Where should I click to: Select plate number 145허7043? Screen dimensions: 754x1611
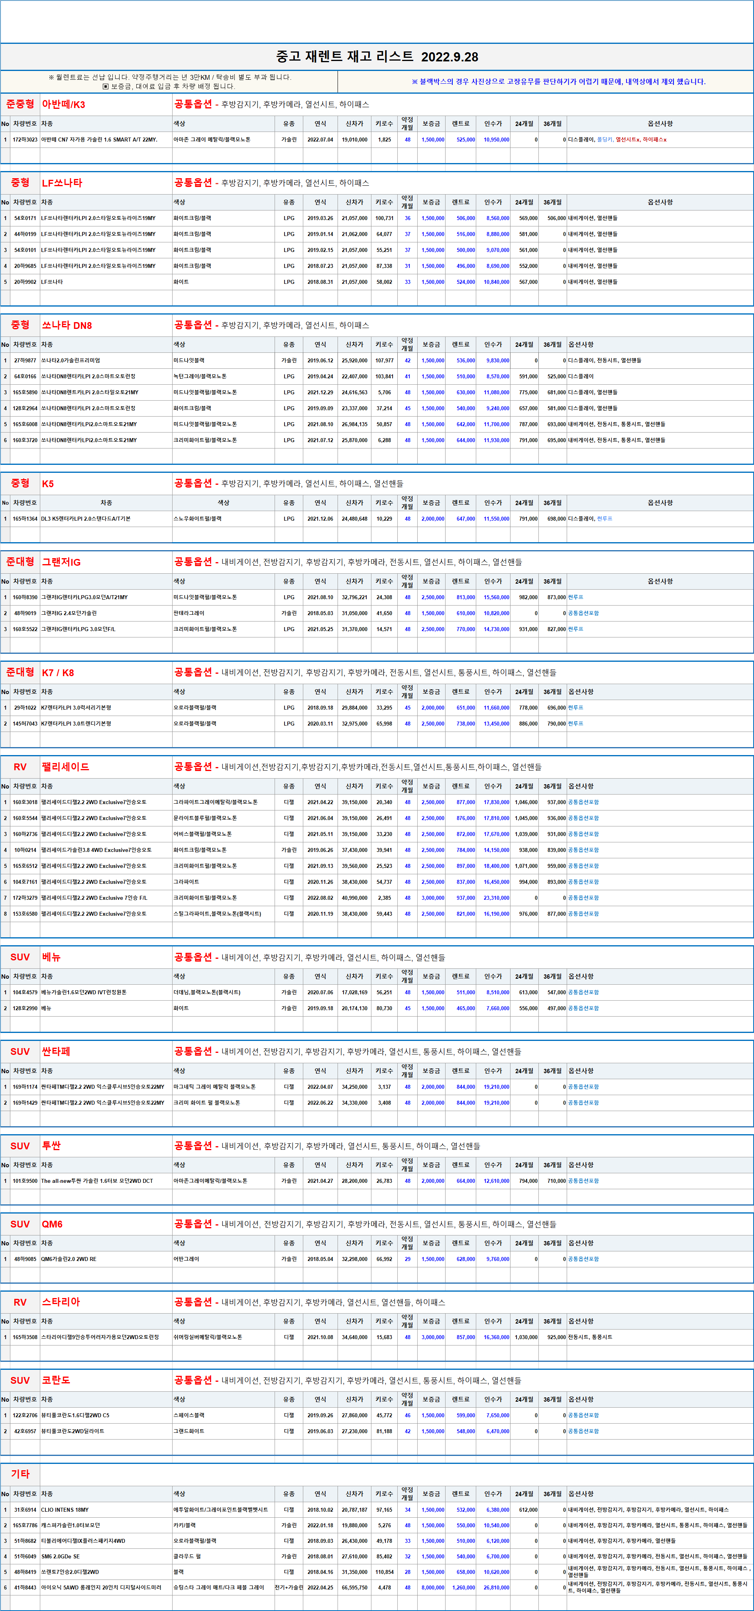[x=25, y=724]
